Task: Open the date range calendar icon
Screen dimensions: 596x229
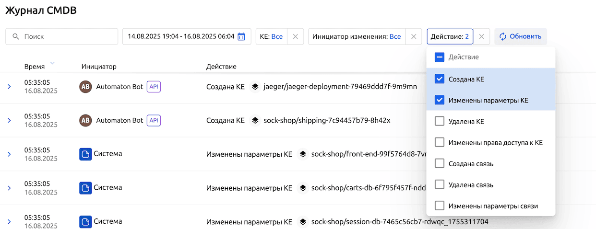Action: pyautogui.click(x=241, y=36)
